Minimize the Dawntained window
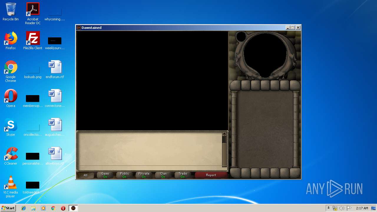This screenshot has height=212, width=377. (x=288, y=28)
